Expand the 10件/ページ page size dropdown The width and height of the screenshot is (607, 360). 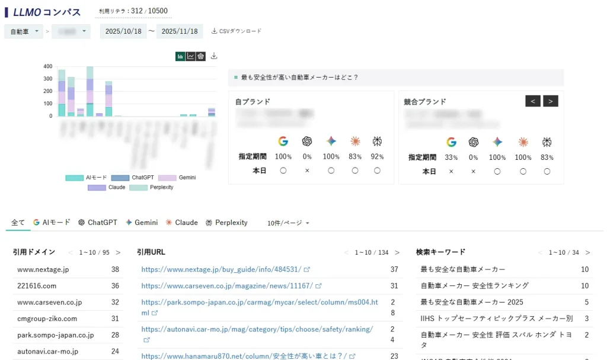[288, 223]
